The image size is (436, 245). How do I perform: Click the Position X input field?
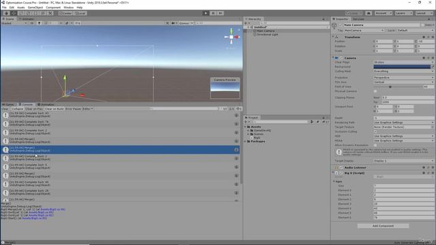coord(384,42)
